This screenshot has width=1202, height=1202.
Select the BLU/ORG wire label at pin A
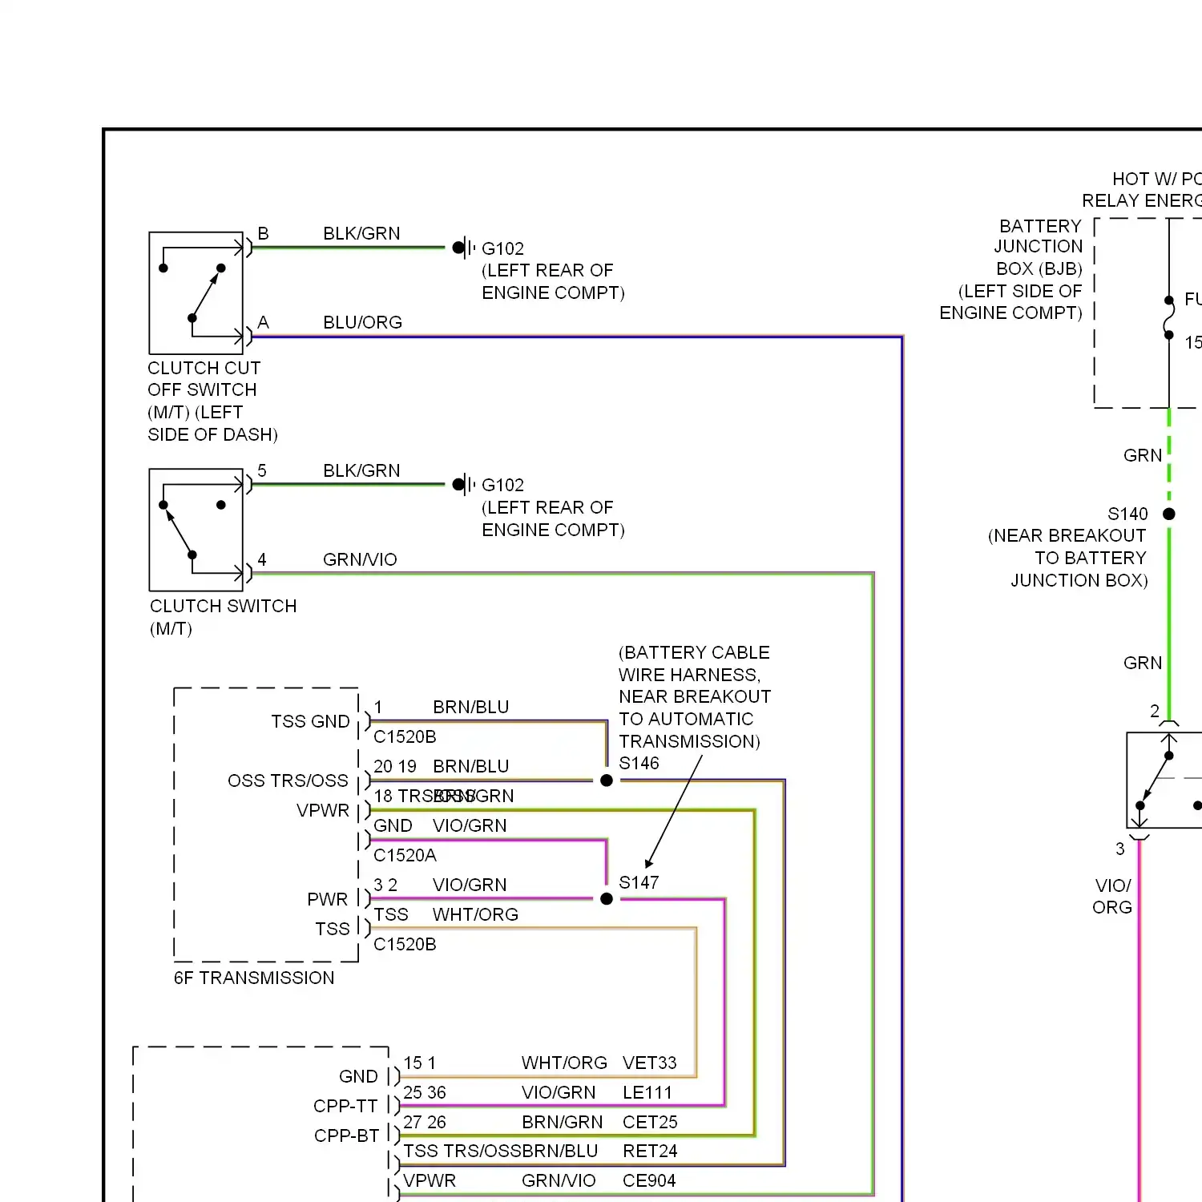pos(362,322)
